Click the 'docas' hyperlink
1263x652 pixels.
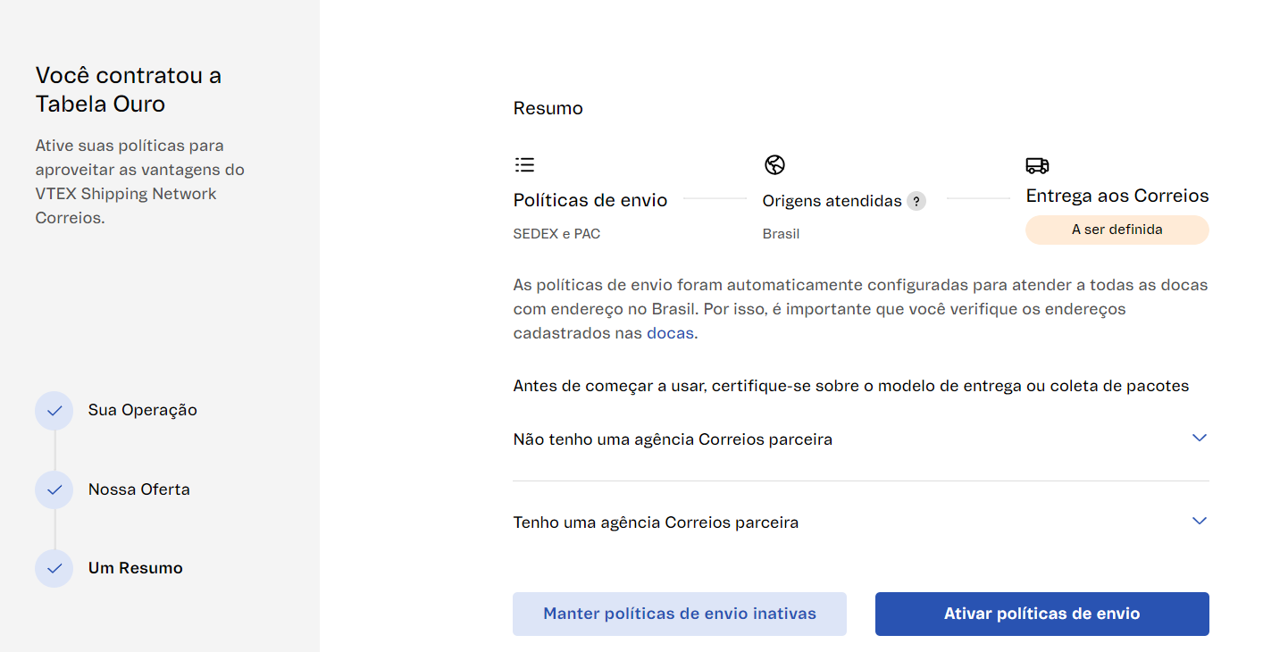point(668,332)
